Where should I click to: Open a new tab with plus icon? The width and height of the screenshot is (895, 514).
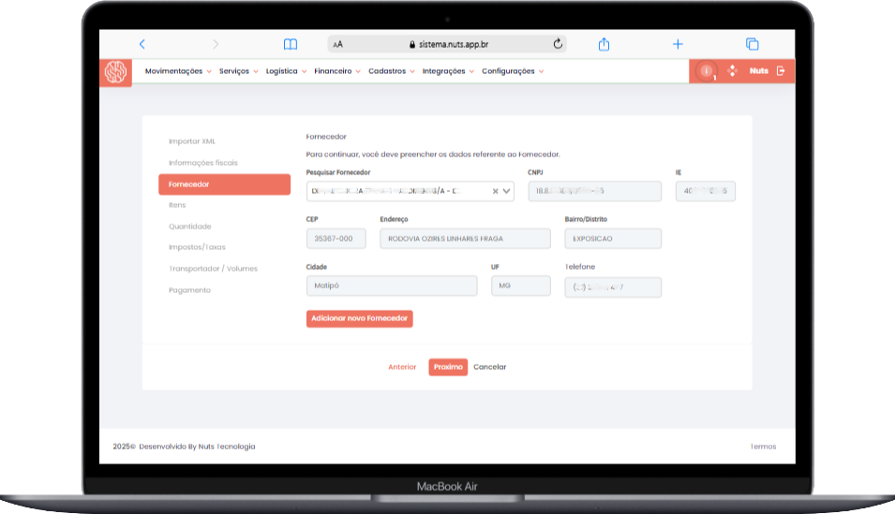click(678, 44)
